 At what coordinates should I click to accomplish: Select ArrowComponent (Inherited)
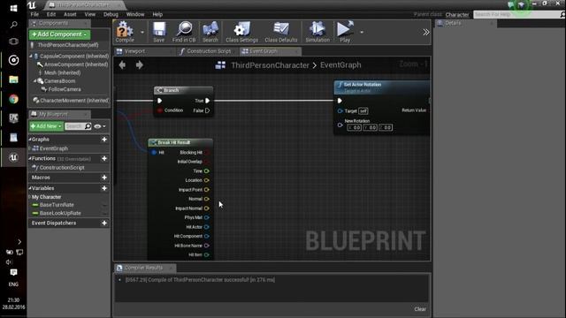click(x=76, y=64)
